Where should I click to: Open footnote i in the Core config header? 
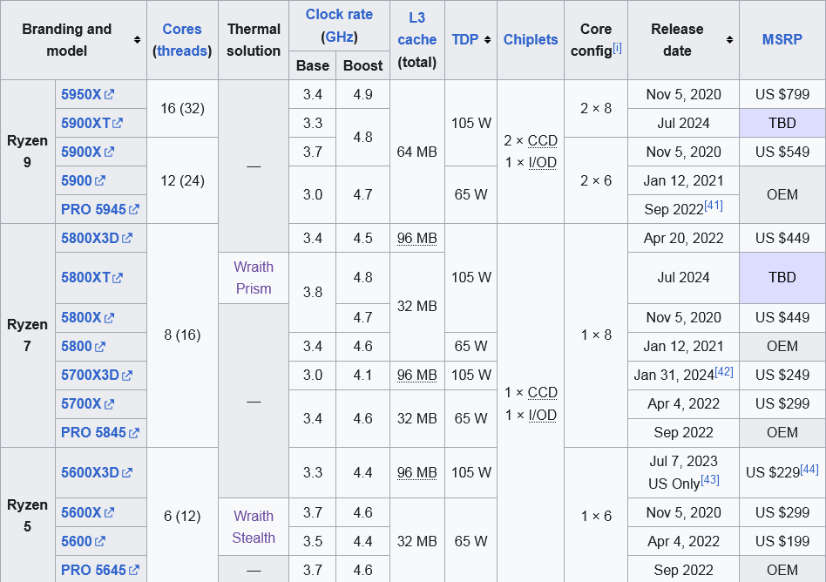[x=617, y=46]
